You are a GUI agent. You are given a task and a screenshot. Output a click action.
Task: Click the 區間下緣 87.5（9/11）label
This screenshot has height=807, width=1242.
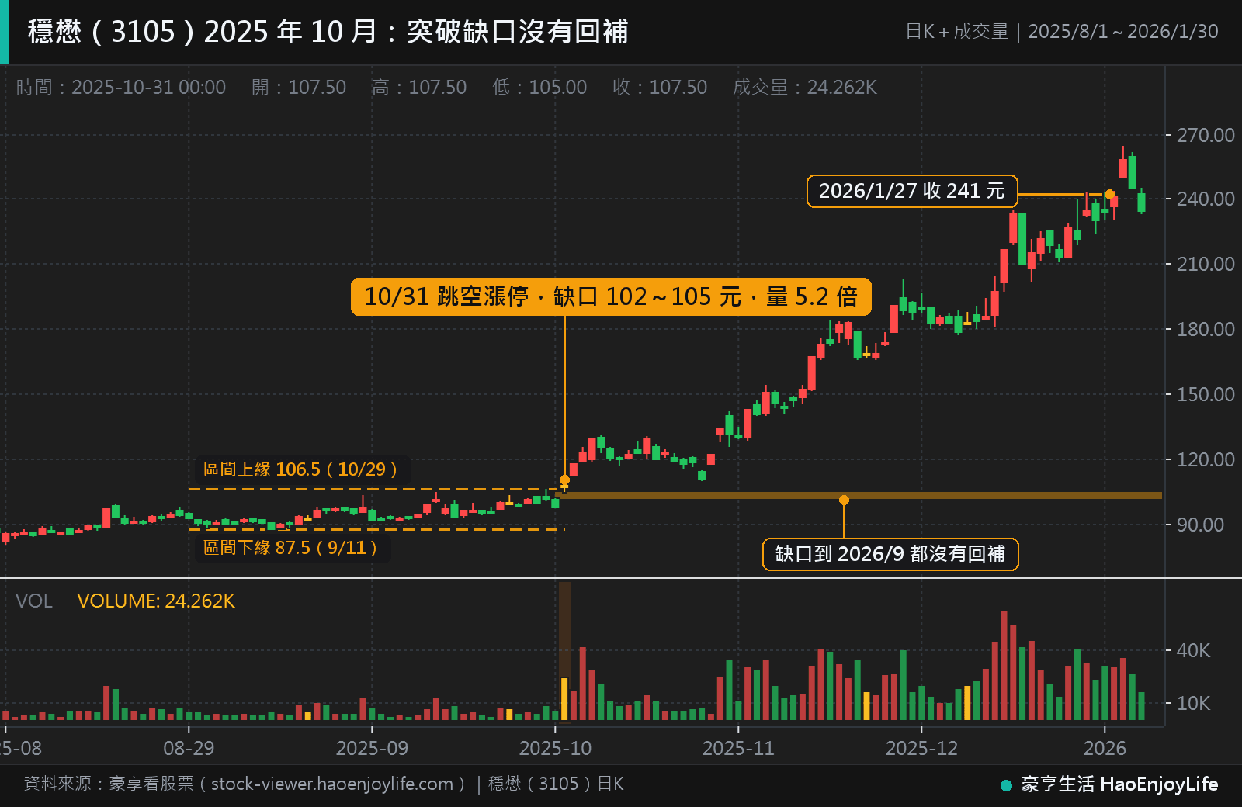291,548
